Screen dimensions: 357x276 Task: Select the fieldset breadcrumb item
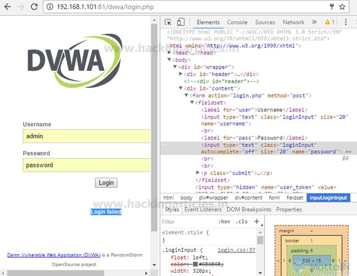click(x=295, y=198)
